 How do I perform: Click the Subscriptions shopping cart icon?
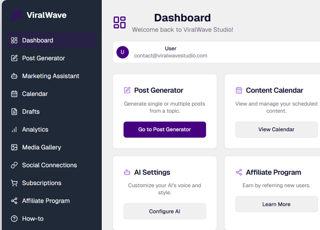pos(14,183)
